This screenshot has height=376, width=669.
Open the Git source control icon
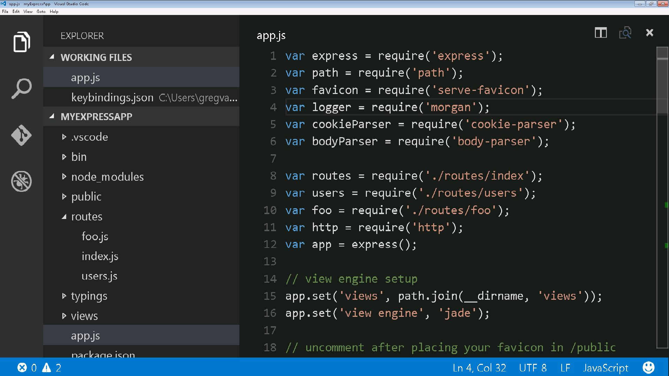(22, 135)
